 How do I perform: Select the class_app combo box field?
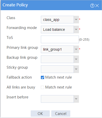[57, 20]
